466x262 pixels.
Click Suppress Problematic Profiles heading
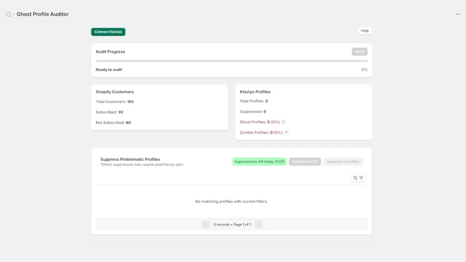[x=130, y=159]
